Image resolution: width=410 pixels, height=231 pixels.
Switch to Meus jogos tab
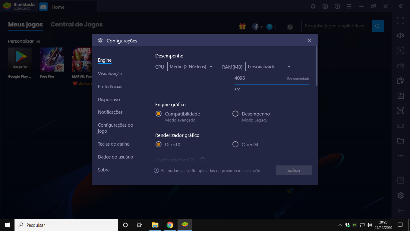click(x=26, y=25)
